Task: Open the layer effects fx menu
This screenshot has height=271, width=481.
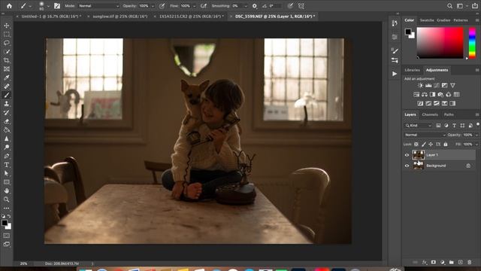Action: pos(424,262)
